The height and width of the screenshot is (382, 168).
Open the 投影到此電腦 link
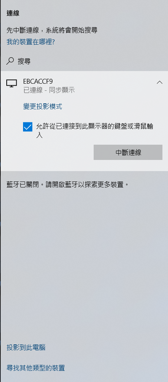click(26, 347)
